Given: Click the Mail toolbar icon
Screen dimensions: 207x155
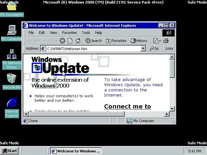Looking at the screenshot, I should [156, 41].
